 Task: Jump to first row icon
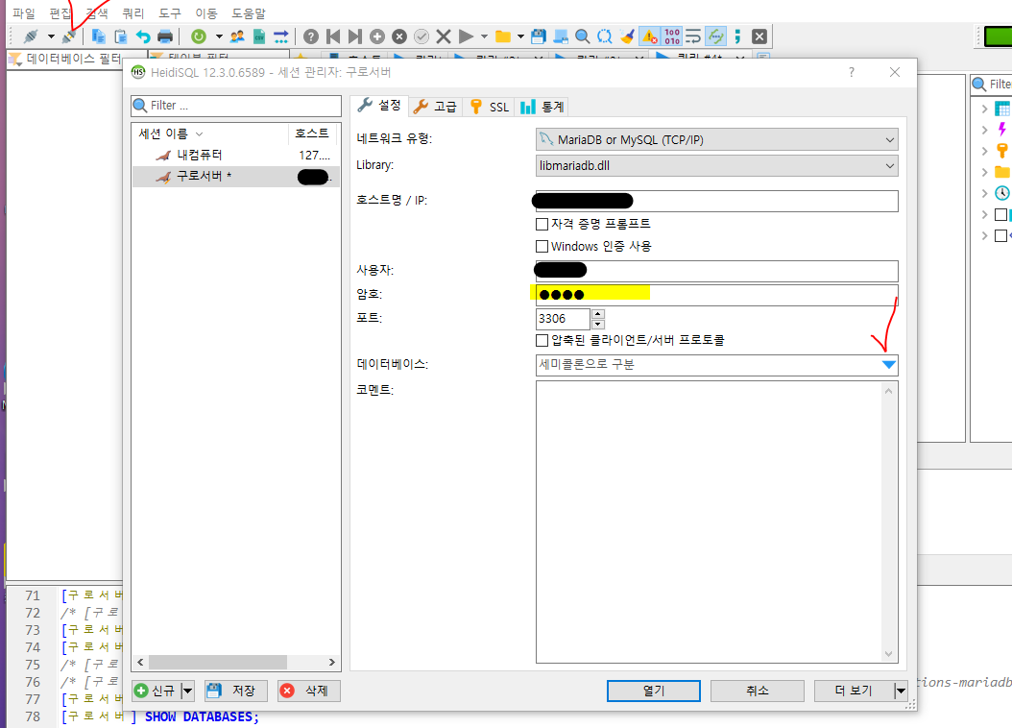click(333, 36)
